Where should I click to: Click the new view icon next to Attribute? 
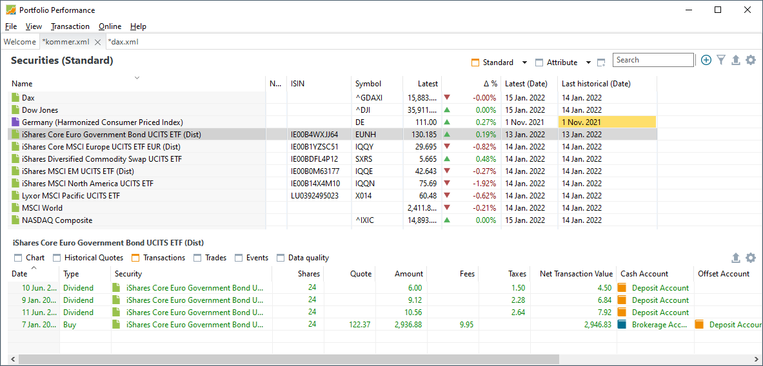coord(602,63)
